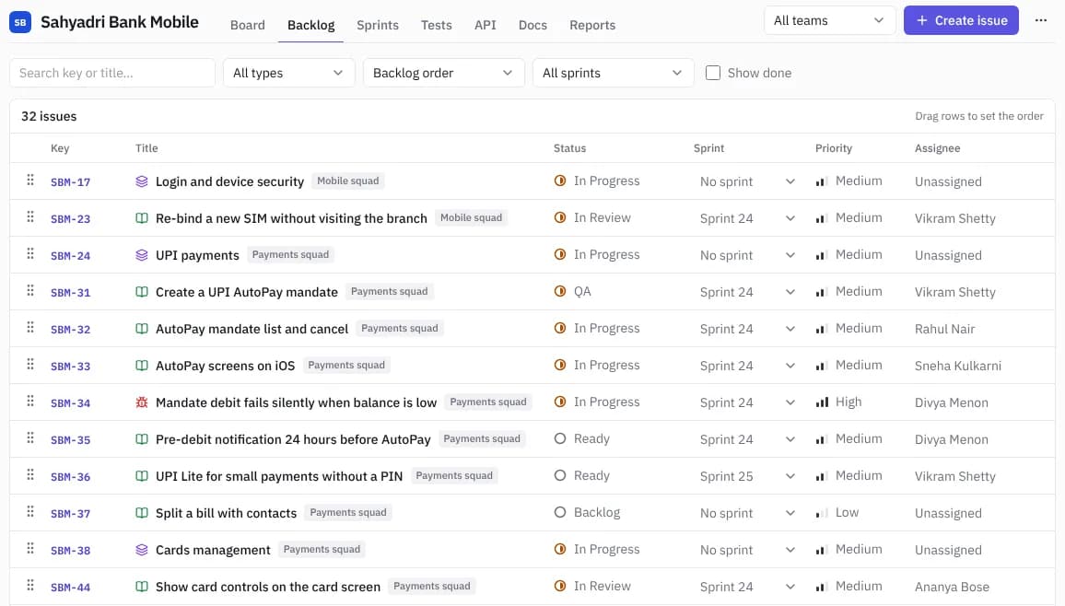
Task: Click the In Review status icon for SBM-23
Action: (559, 218)
